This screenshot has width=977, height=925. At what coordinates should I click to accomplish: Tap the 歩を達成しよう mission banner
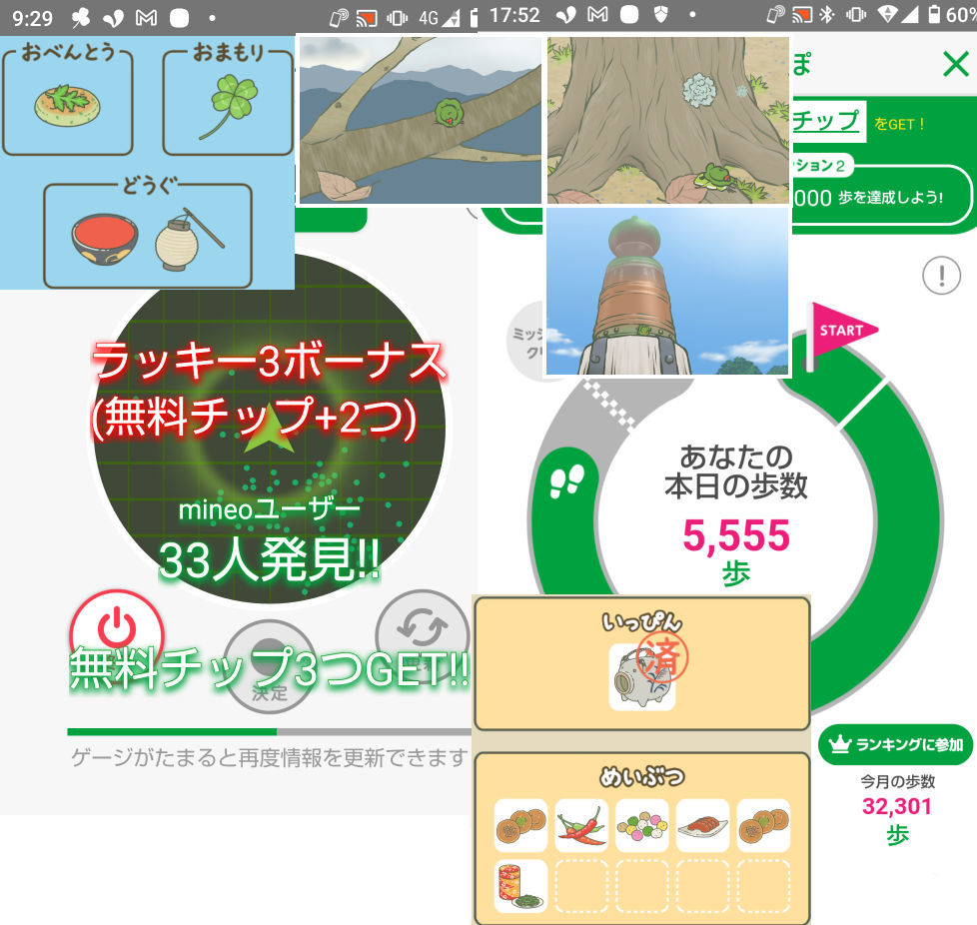[882, 195]
